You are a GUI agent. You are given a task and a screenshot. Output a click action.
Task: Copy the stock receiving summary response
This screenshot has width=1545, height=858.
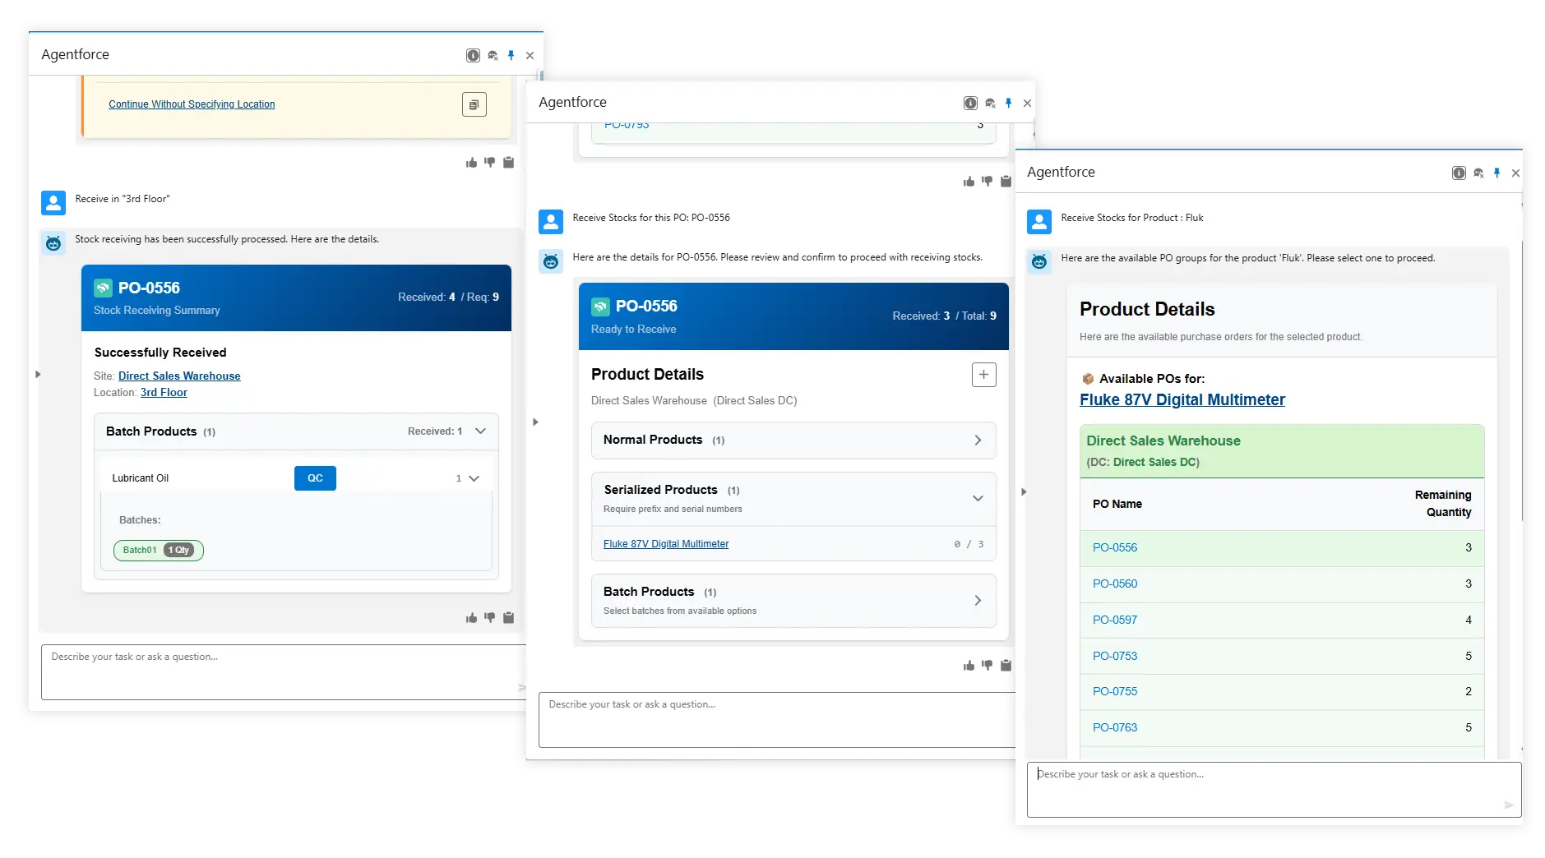pos(508,618)
